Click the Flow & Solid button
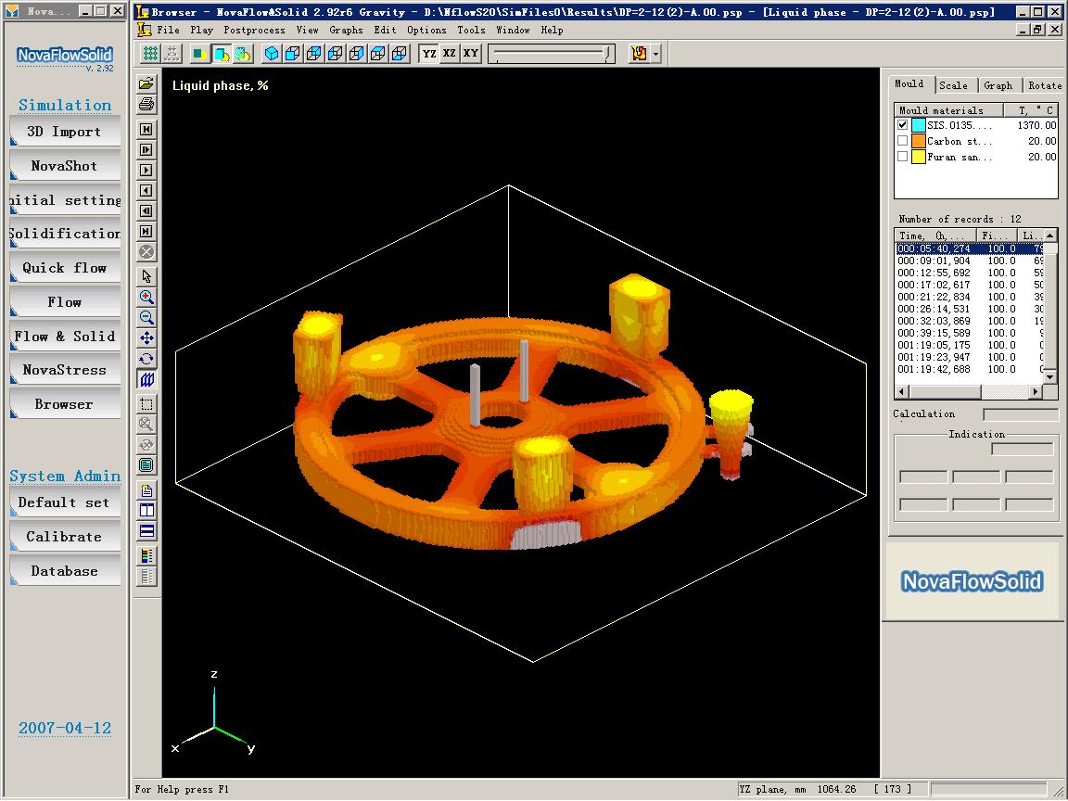 click(65, 335)
